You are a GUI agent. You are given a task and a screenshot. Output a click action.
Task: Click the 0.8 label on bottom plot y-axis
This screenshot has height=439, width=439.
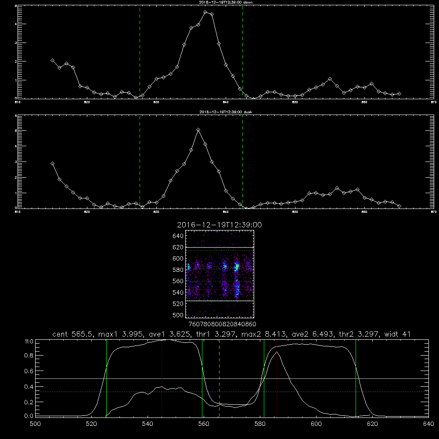[x=29, y=356]
